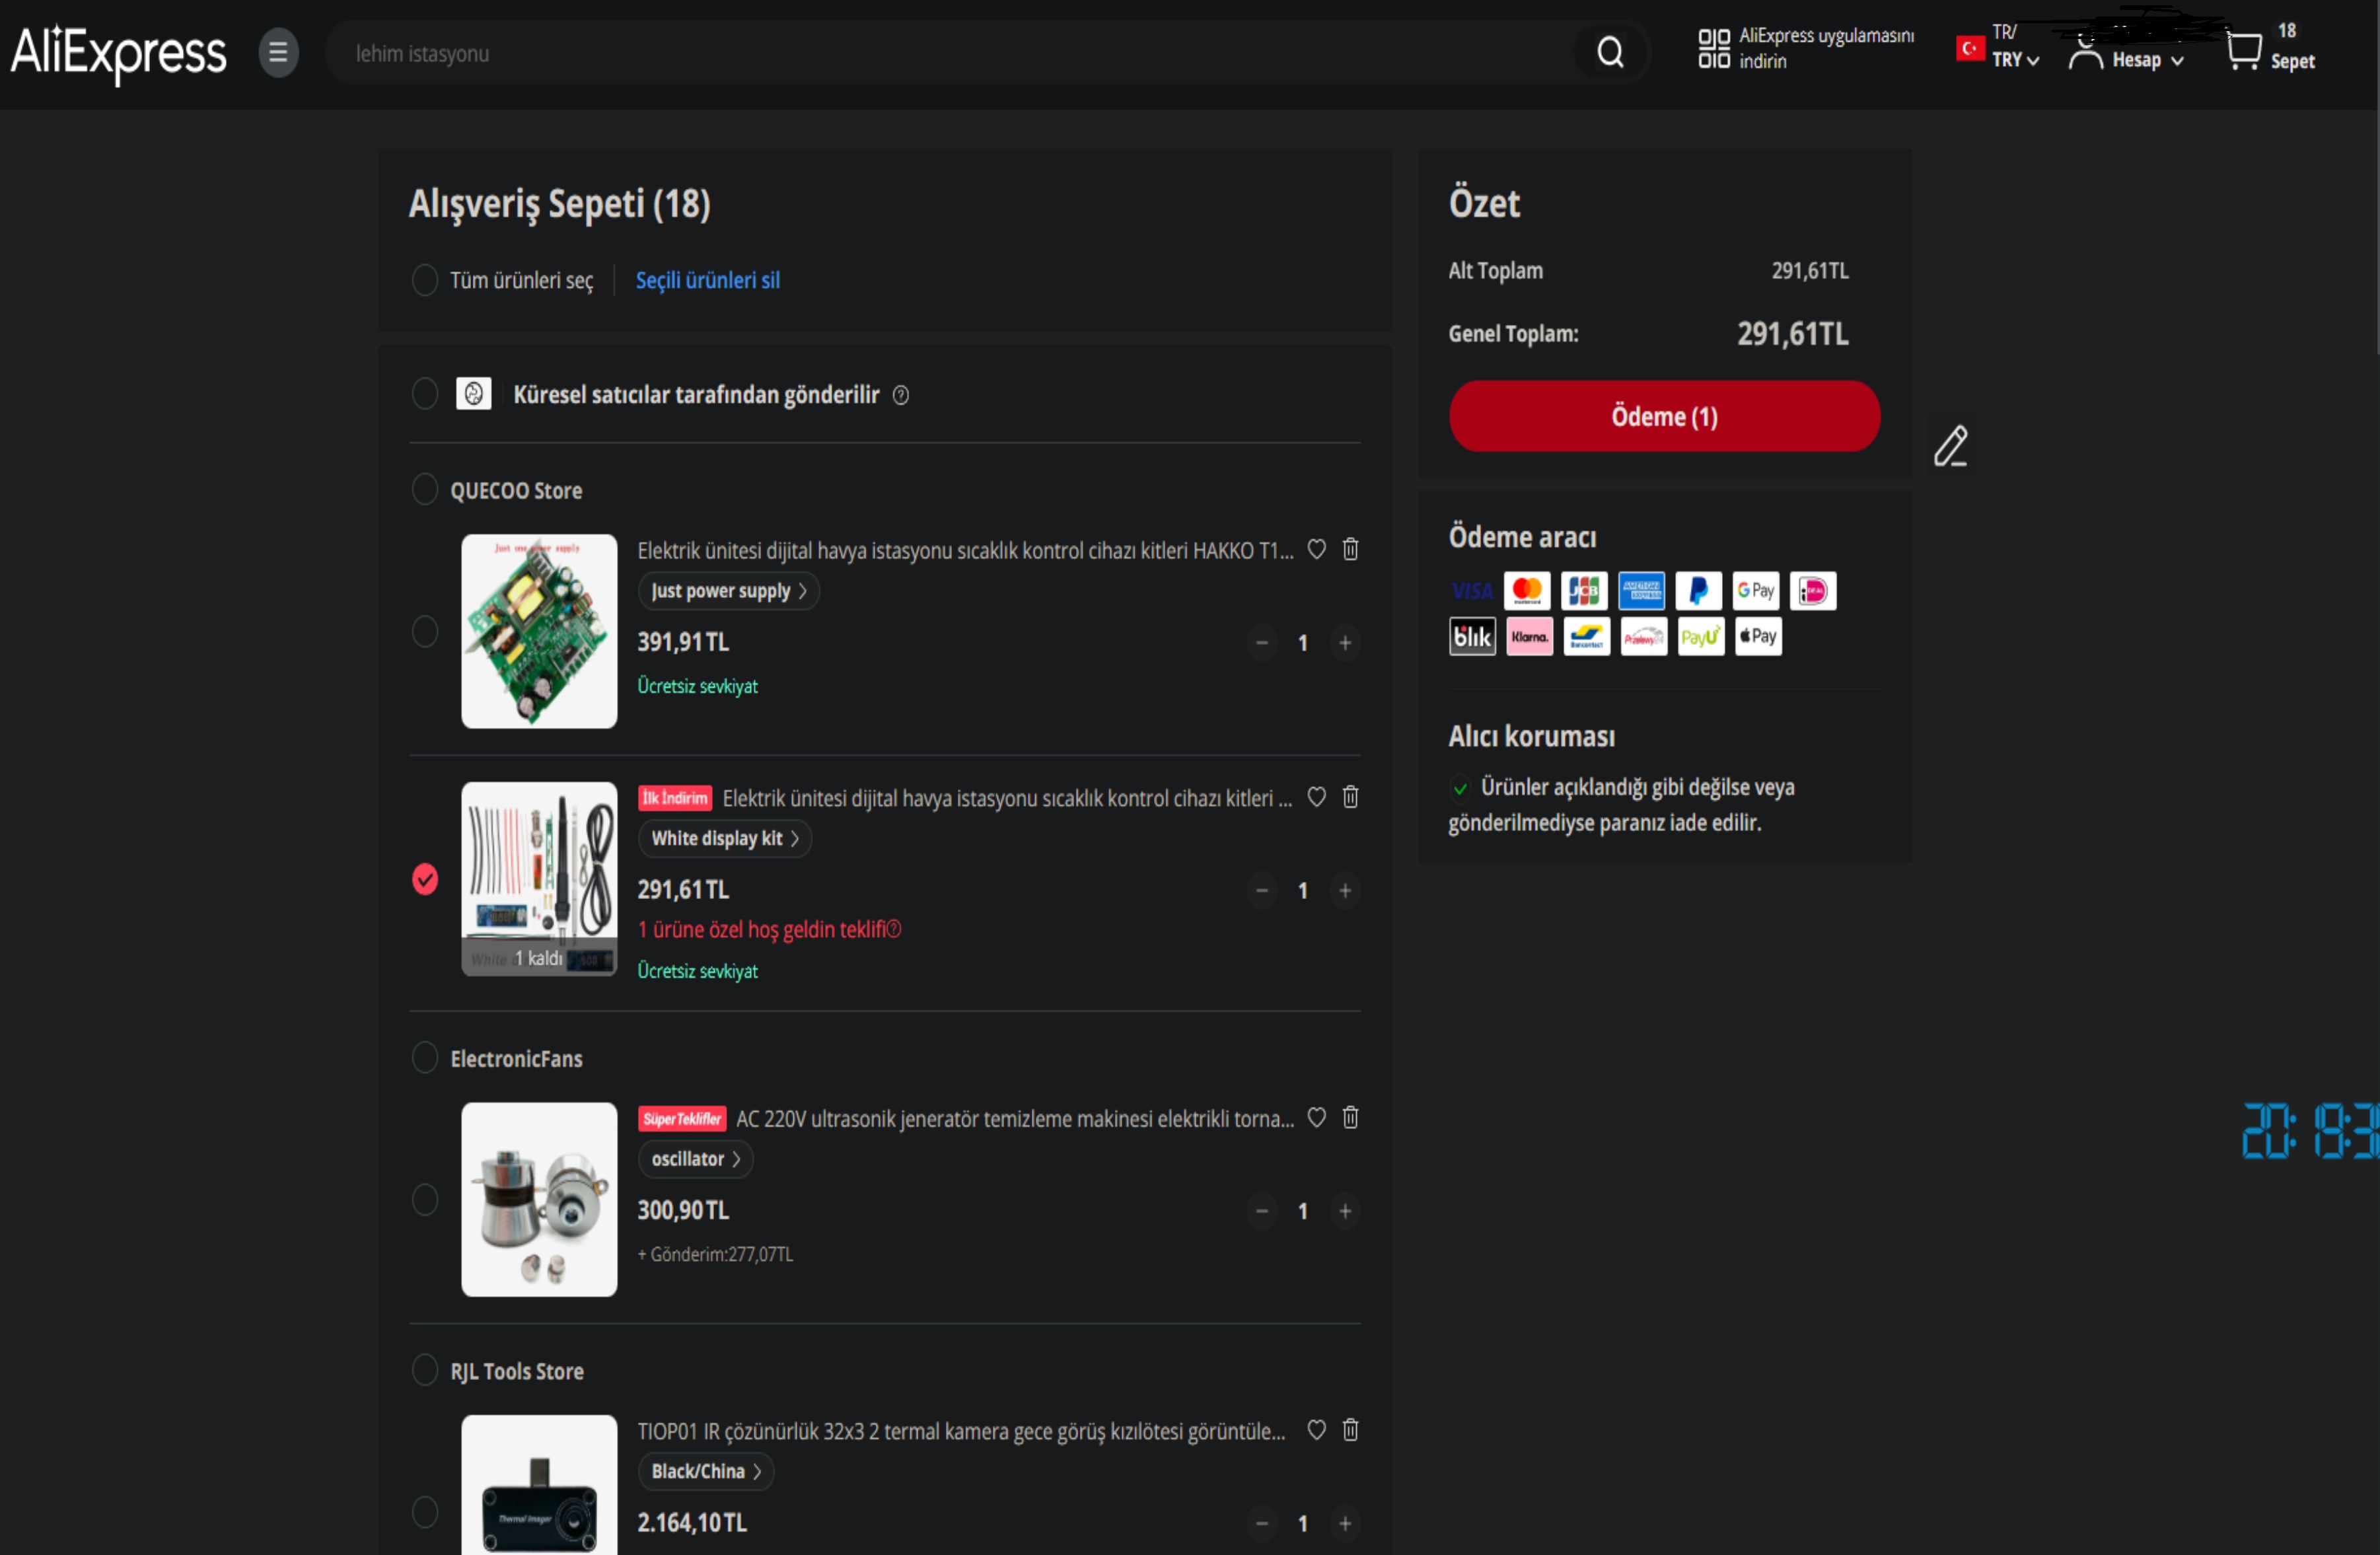2380x1555 pixels.
Task: Click the pencil edit icon
Action: coord(1950,446)
